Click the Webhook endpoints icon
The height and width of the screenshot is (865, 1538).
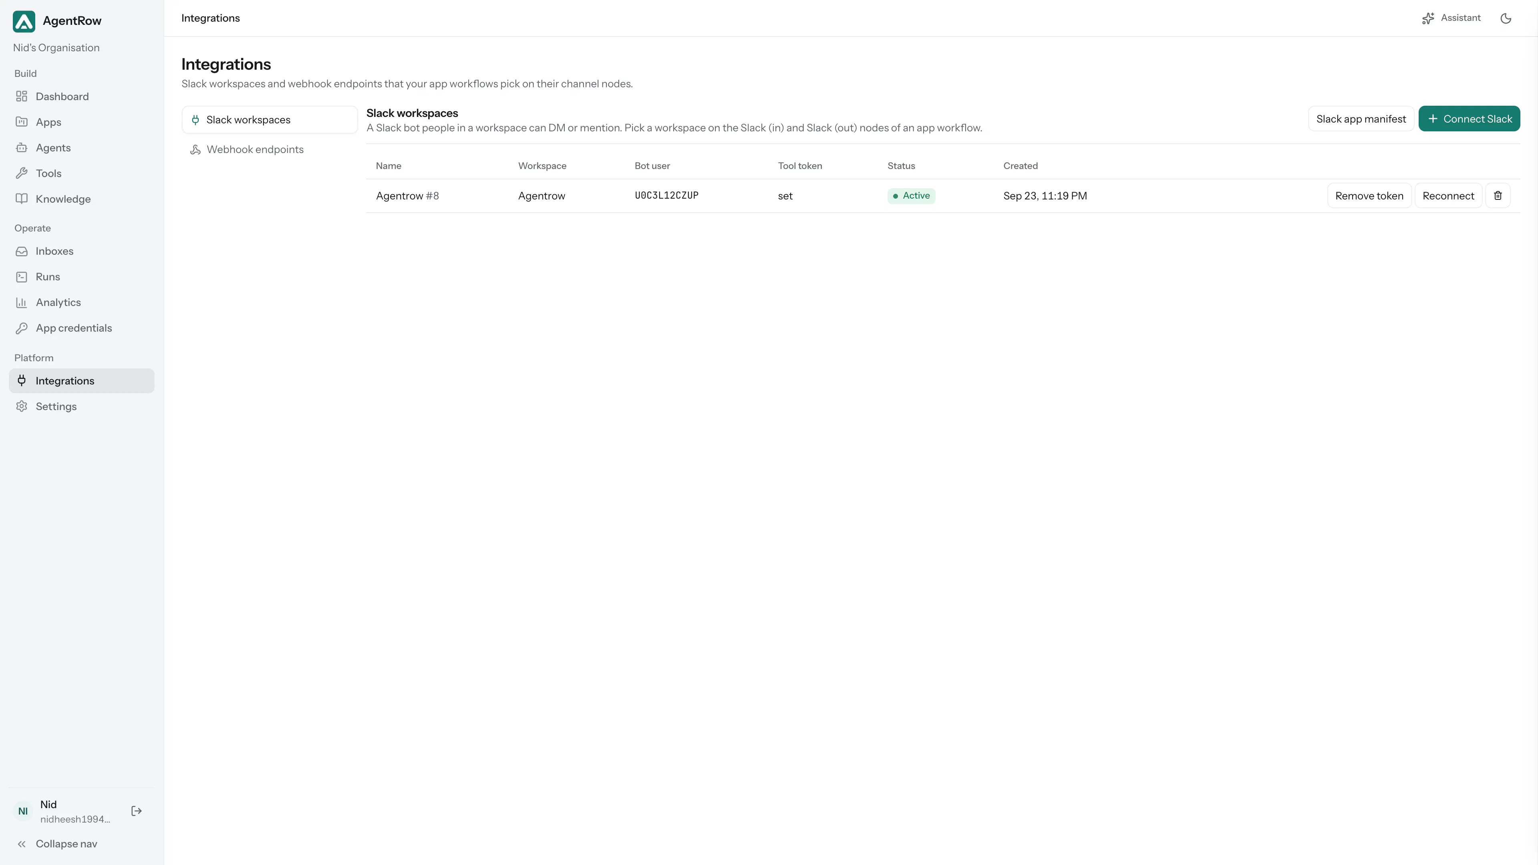coord(195,149)
